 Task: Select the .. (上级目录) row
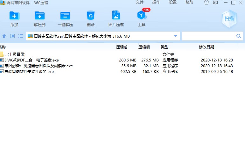(122, 54)
